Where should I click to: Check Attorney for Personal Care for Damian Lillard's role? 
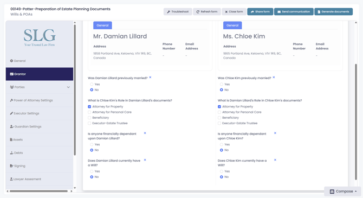(219, 112)
